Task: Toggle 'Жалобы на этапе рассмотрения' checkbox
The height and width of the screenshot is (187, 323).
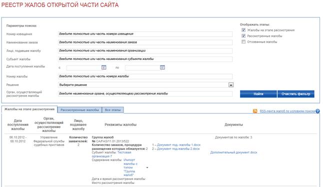Action: (243, 30)
